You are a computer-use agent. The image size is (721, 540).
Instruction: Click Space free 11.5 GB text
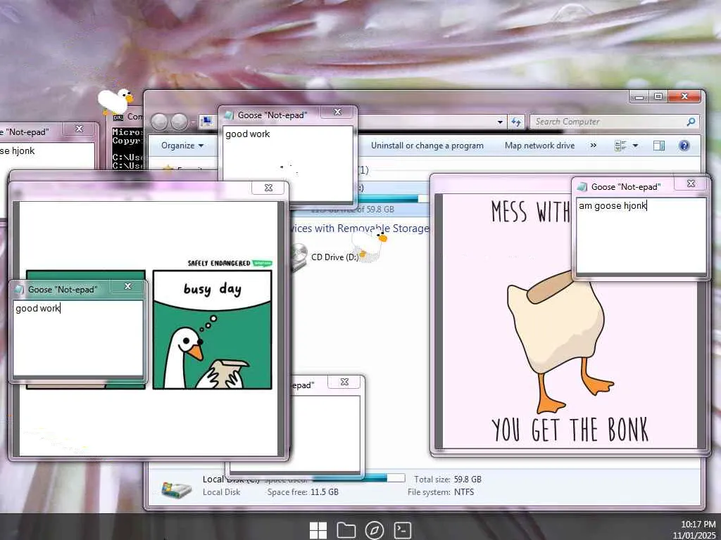pos(303,492)
